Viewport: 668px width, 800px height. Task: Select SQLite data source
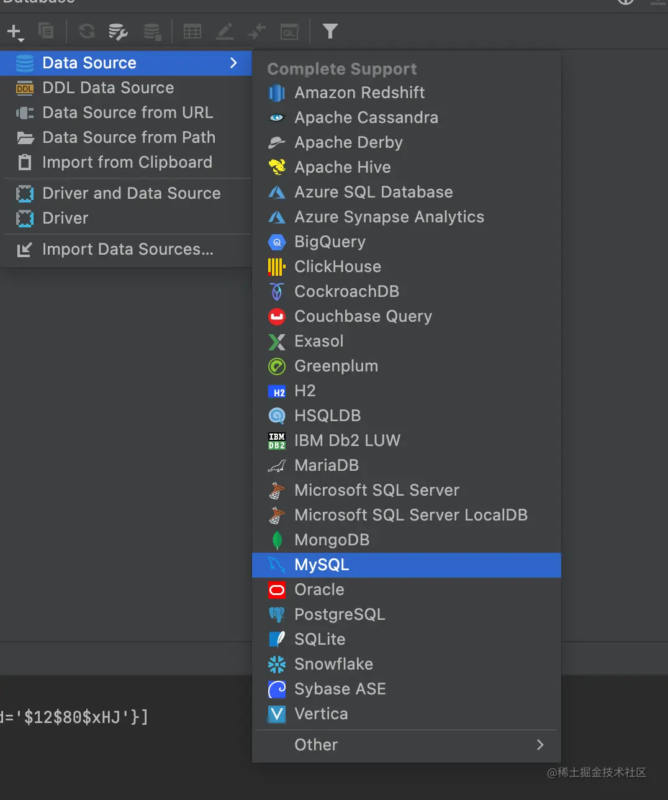407,639
